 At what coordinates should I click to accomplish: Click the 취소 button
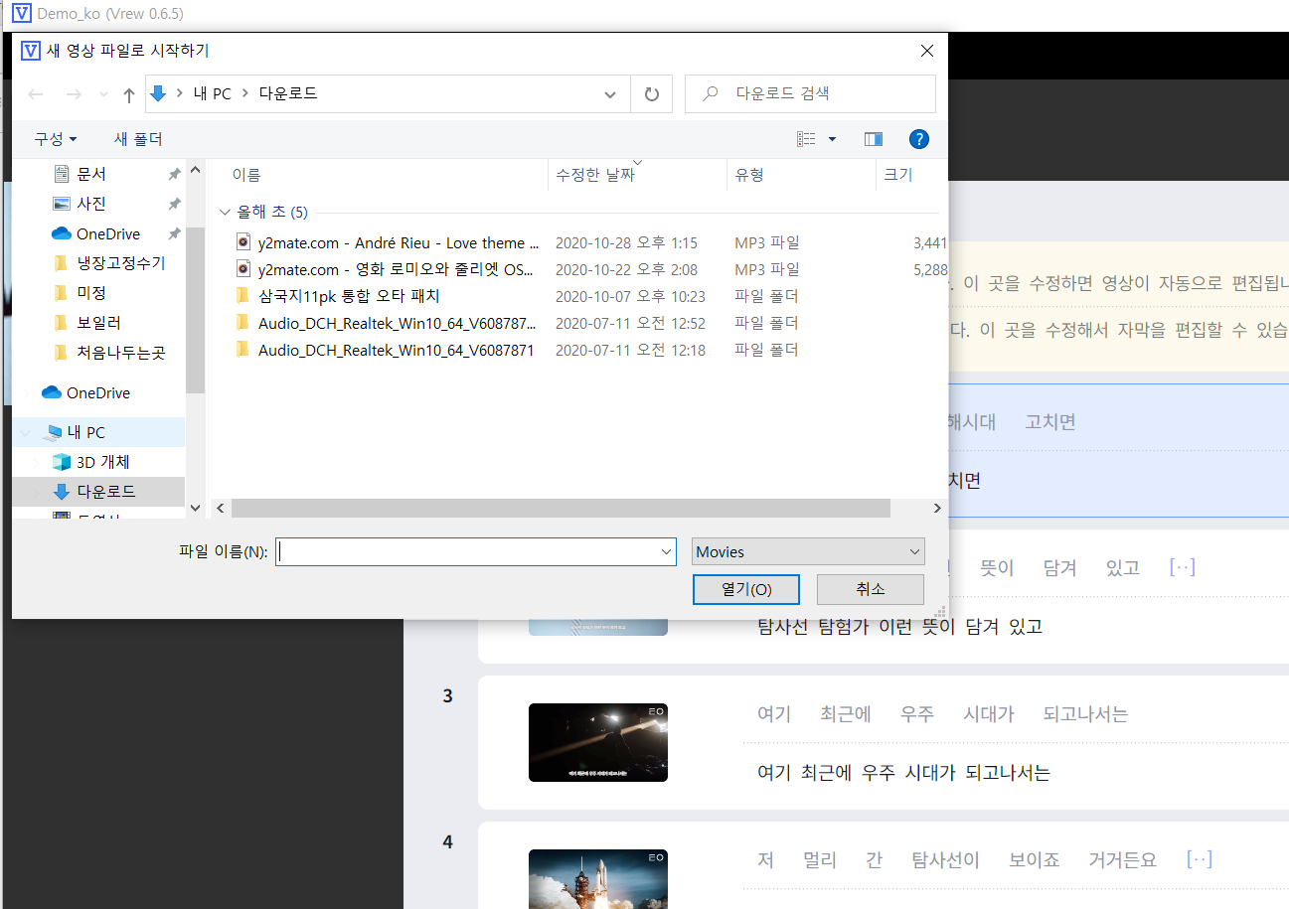(871, 589)
